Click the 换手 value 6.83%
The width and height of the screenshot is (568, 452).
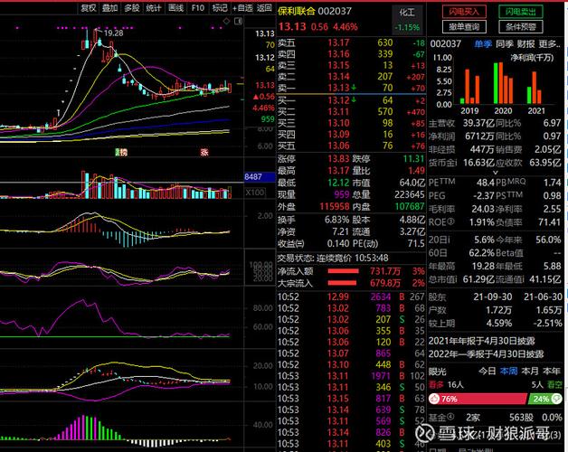click(336, 220)
